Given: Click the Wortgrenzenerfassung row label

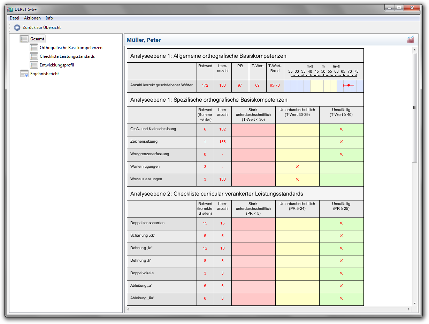Looking at the screenshot, I should click(150, 154).
